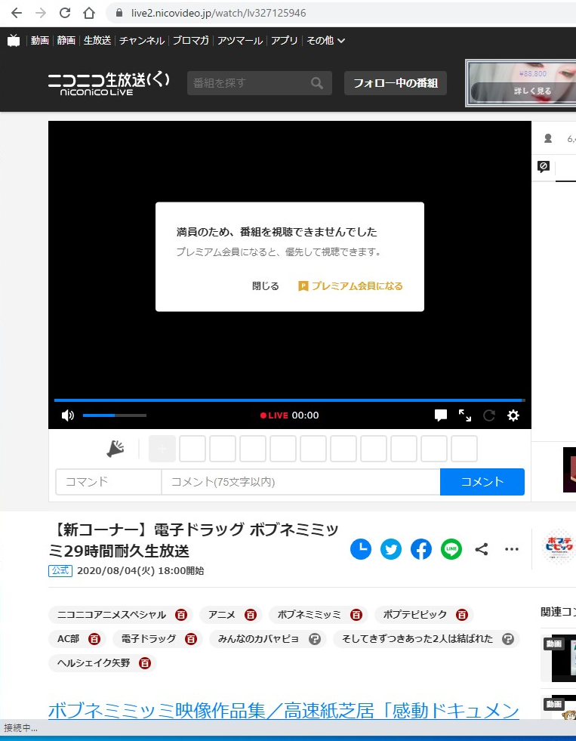The height and width of the screenshot is (741, 576).
Task: Open dictionary icon beside AC部 tag
Action: 94,639
